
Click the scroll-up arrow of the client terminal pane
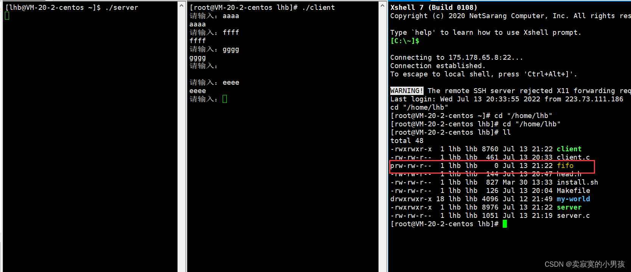[382, 6]
